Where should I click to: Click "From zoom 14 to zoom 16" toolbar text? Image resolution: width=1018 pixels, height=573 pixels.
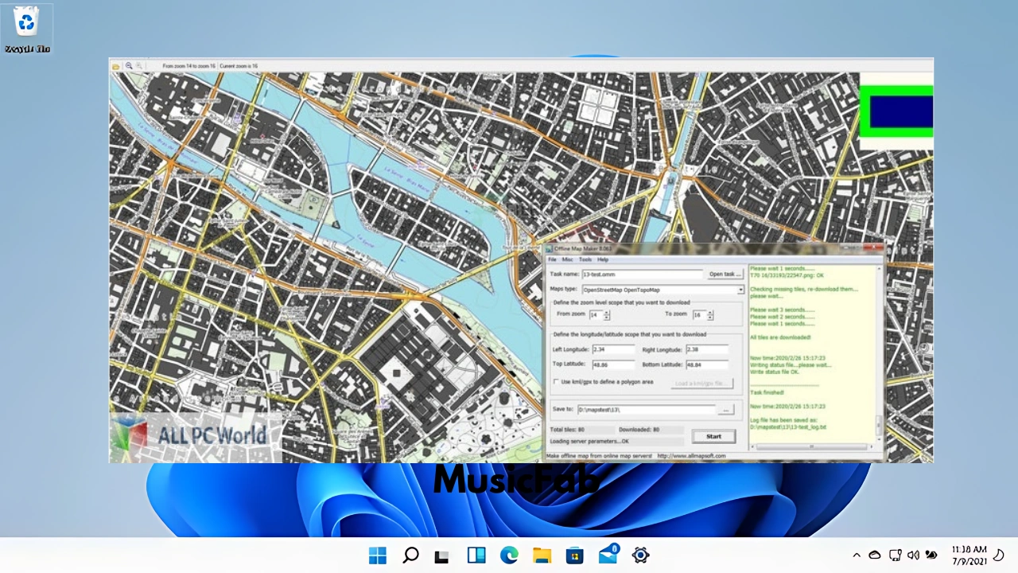click(x=188, y=66)
